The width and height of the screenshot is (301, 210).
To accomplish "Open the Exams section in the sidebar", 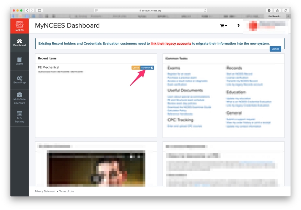I will [x=20, y=61].
